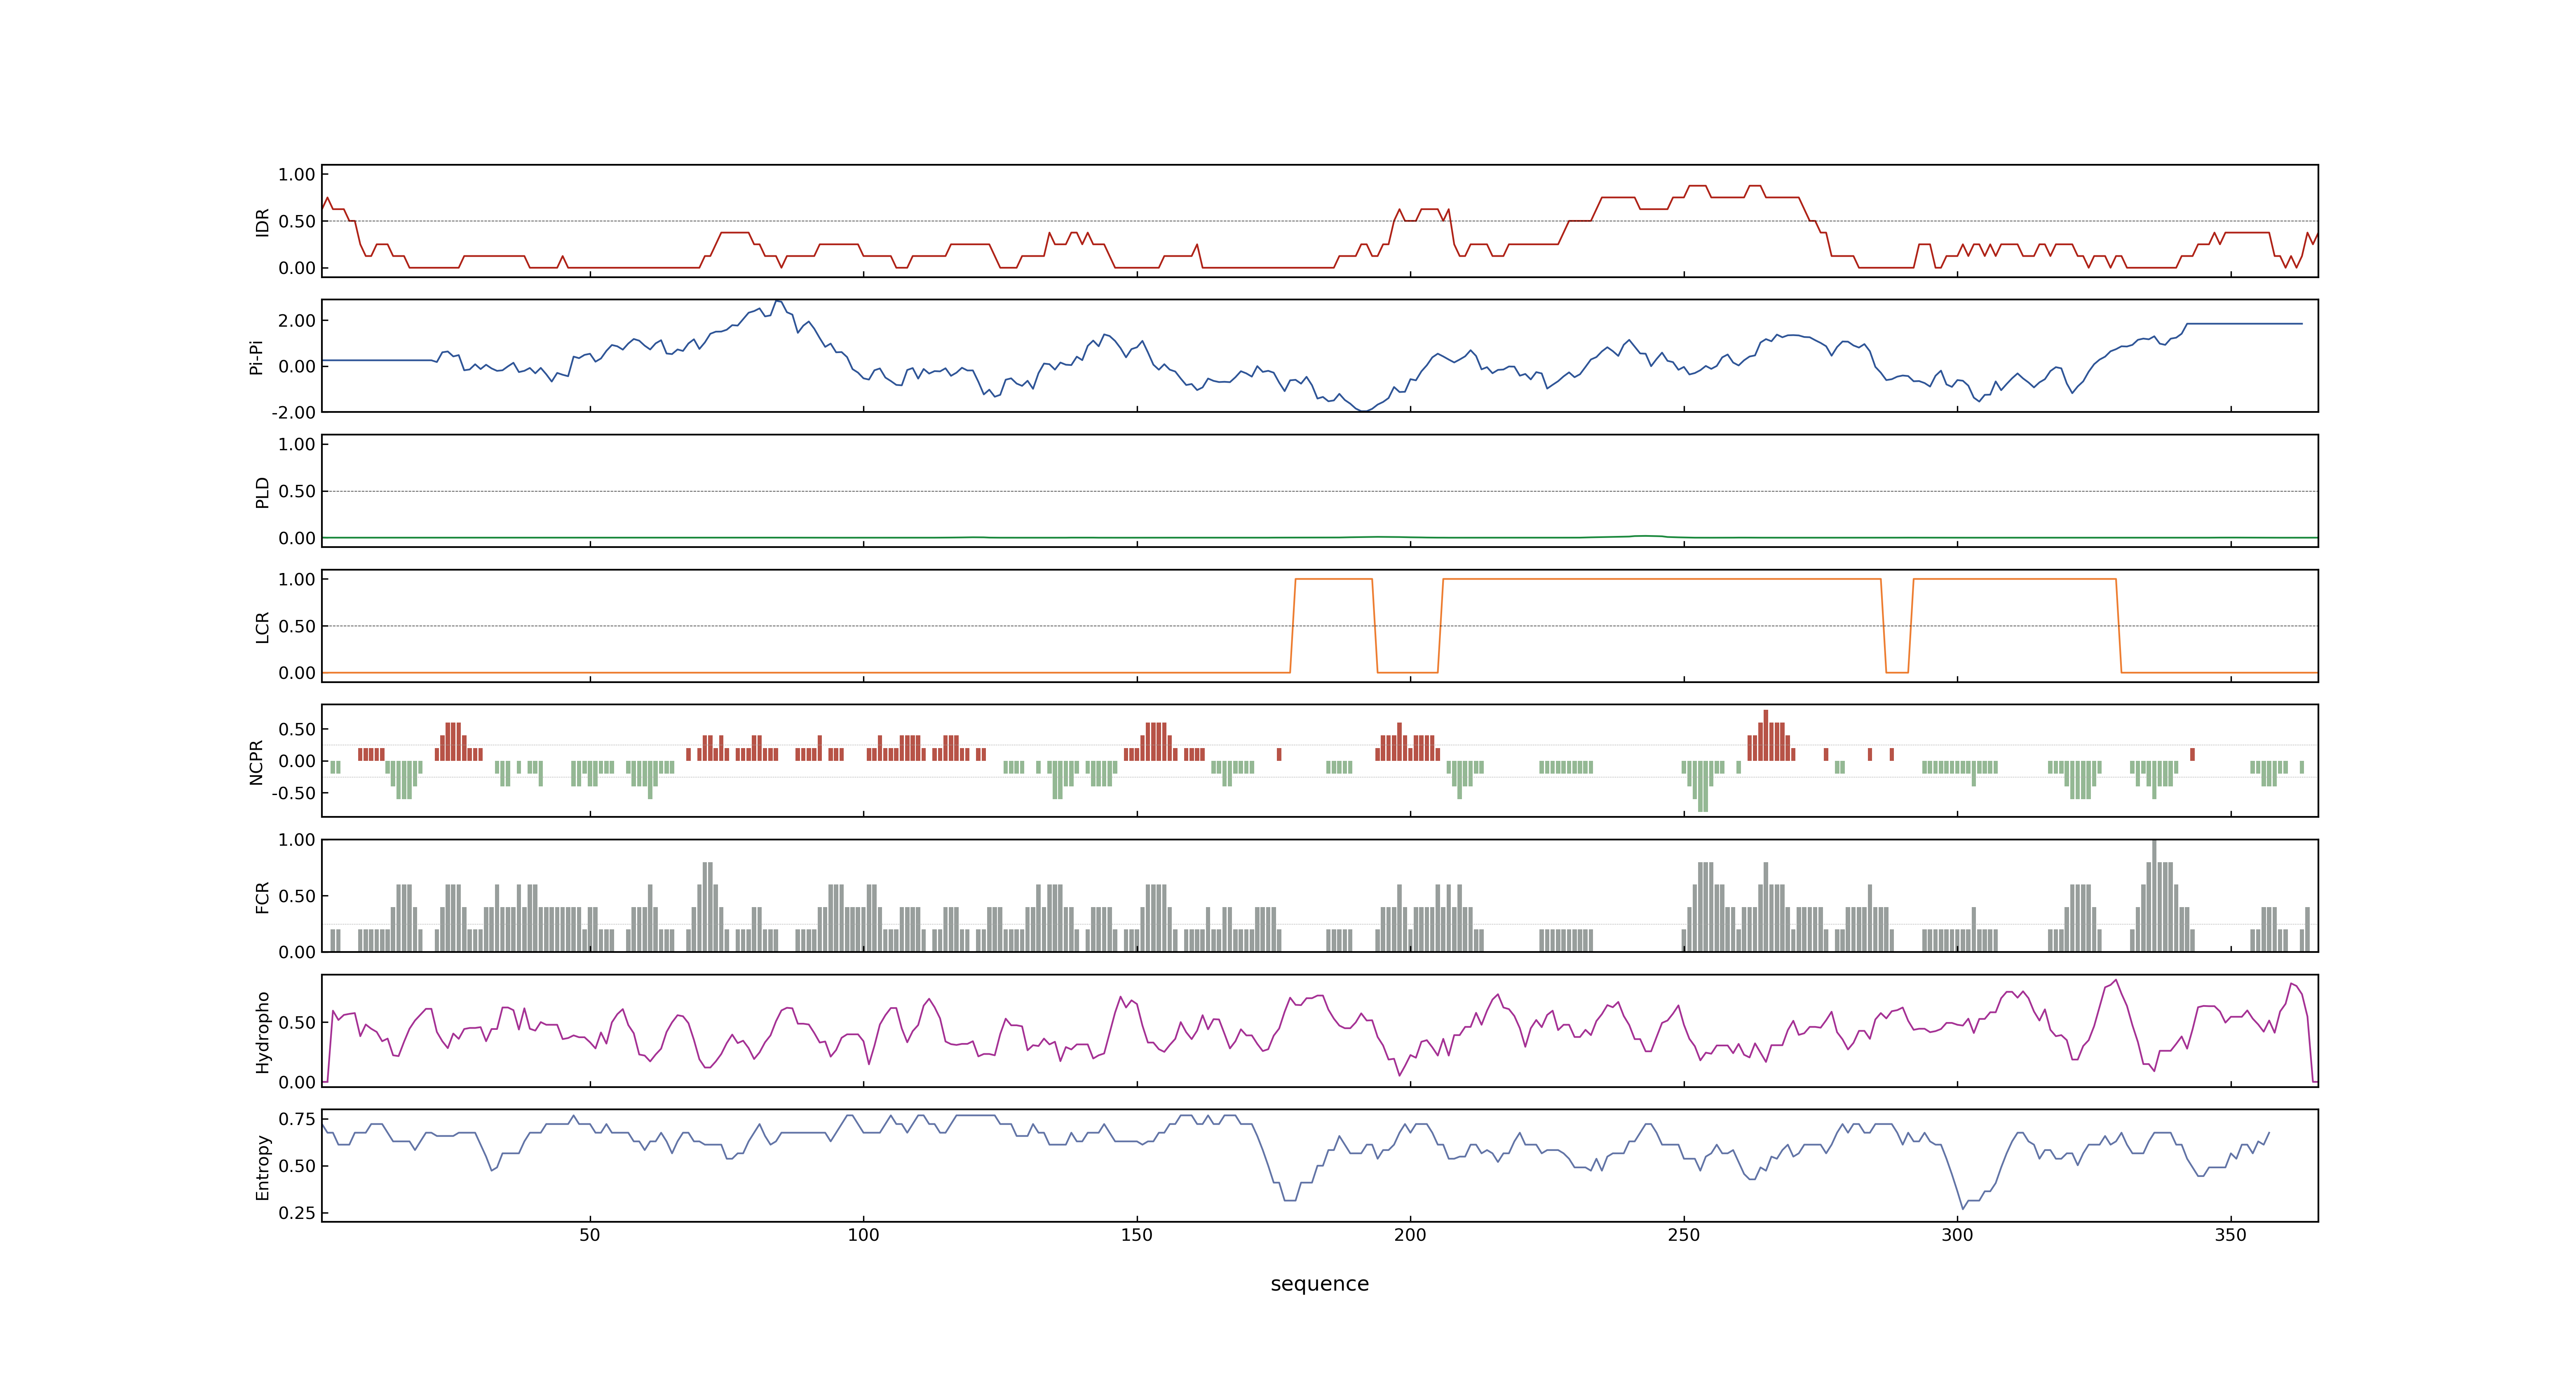2576x1373 pixels.
Task: Select the 0.50 tick of the LCR panel
Action: pyautogui.click(x=297, y=627)
